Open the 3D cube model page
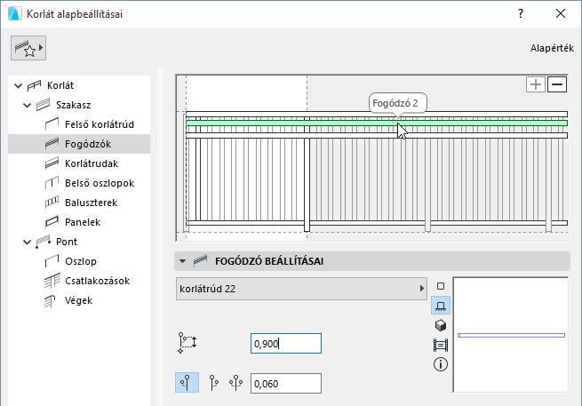This screenshot has width=582, height=406. 441,325
